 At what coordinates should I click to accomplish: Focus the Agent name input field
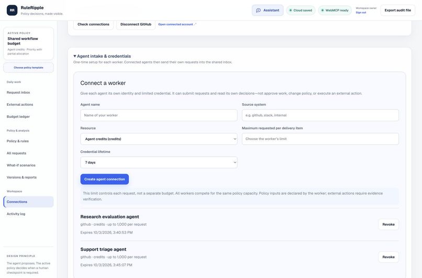coord(159,115)
